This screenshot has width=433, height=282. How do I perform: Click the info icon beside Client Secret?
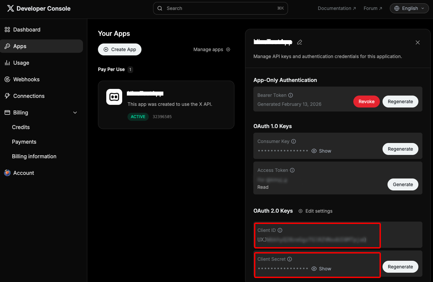pyautogui.click(x=290, y=259)
